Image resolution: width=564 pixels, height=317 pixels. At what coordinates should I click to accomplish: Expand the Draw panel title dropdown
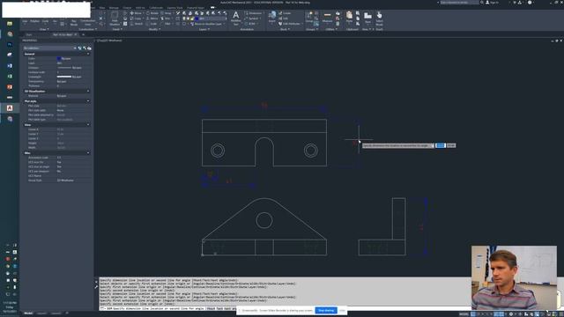[43, 29]
